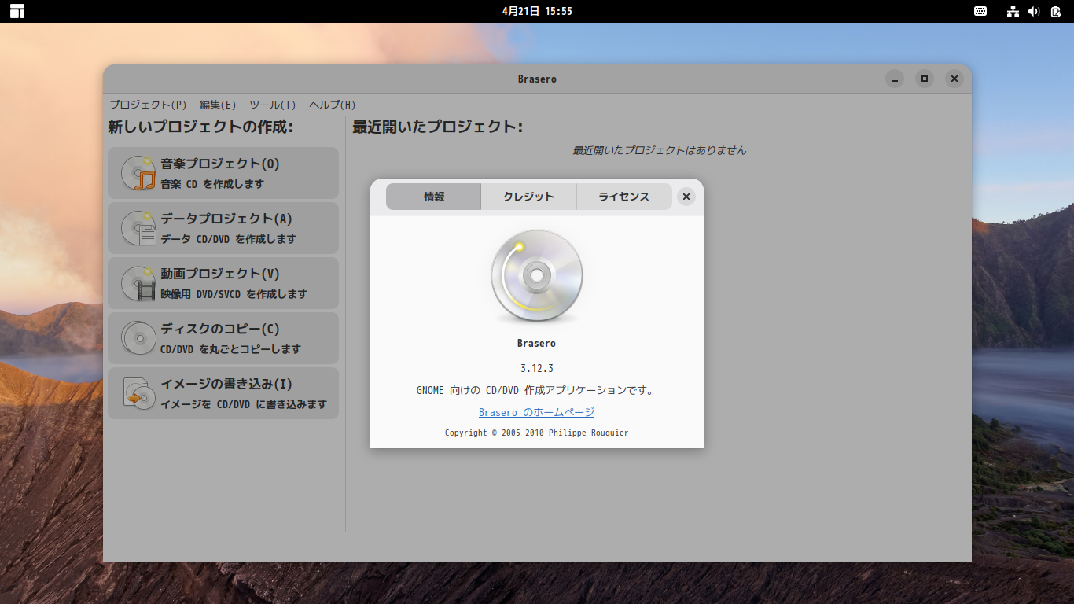Click the copyright line for Philippe Rouquier
1074x604 pixels.
tap(537, 433)
